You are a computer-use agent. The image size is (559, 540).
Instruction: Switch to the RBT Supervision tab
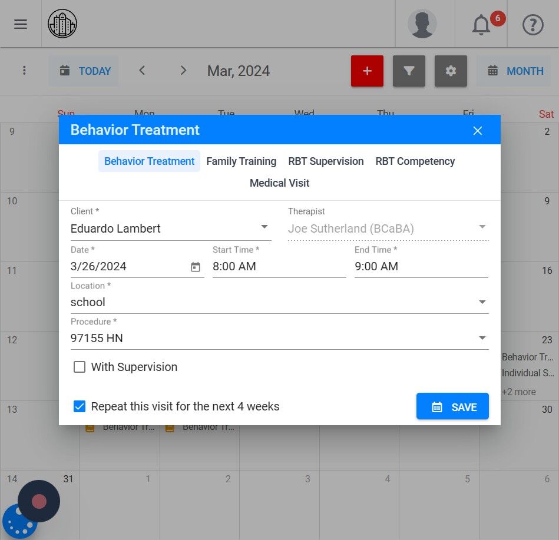tap(326, 161)
